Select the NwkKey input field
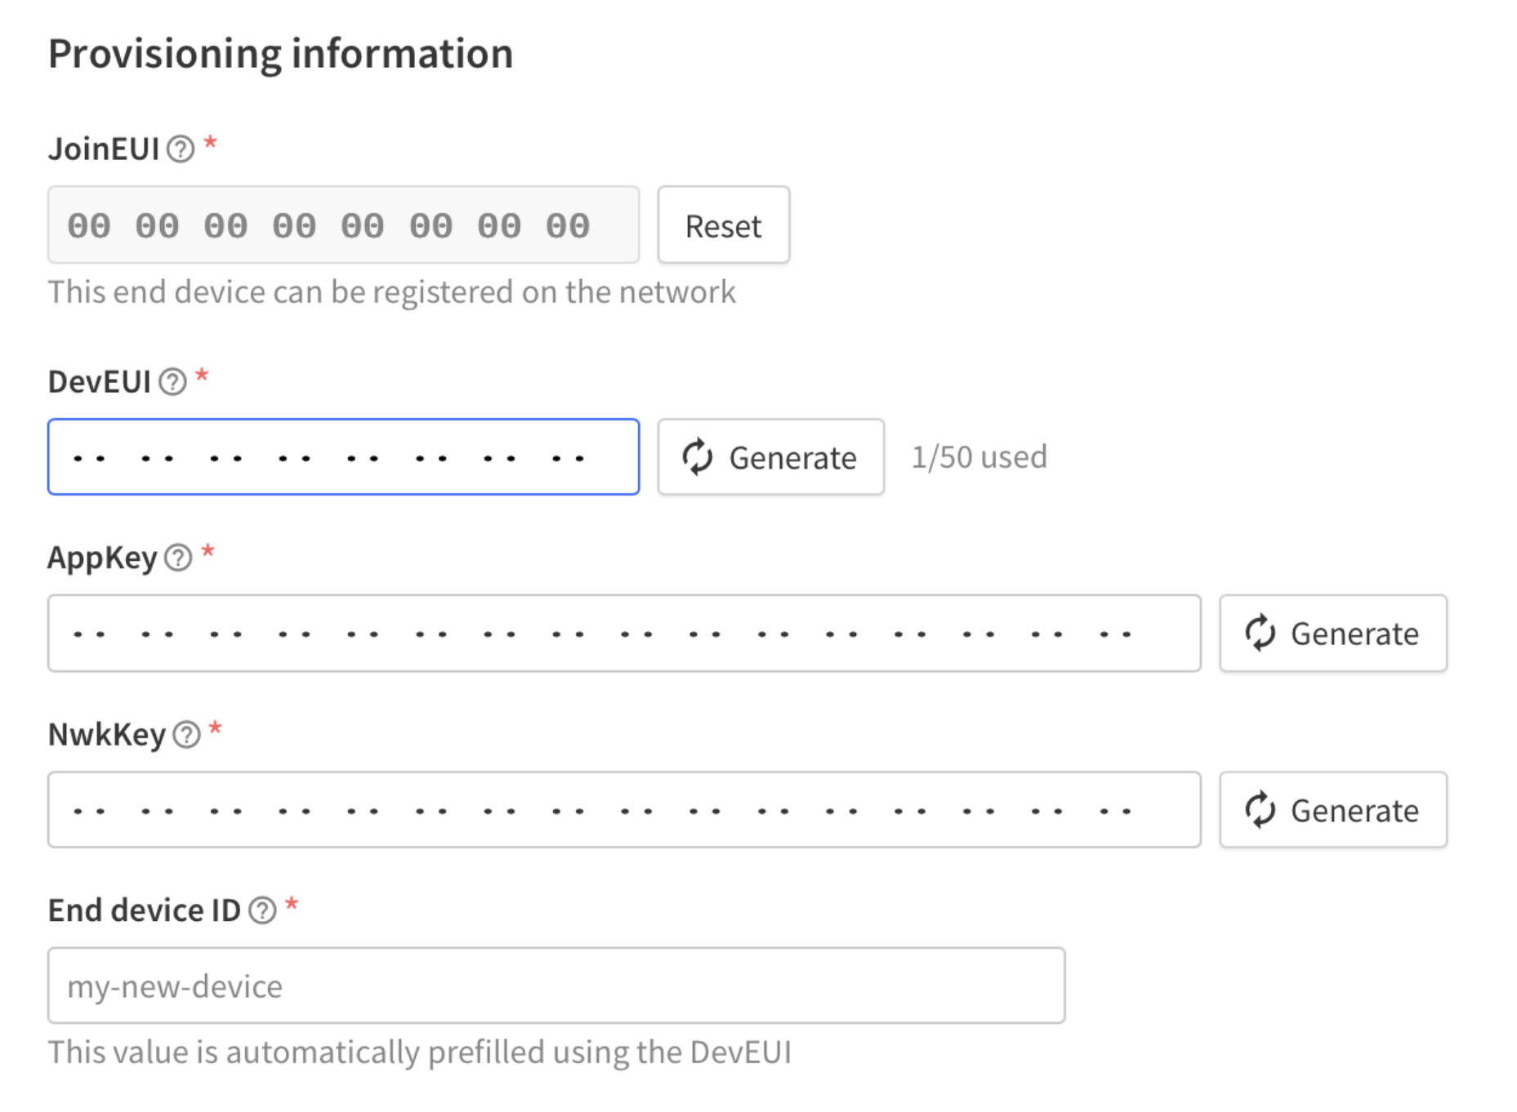Image resolution: width=1517 pixels, height=1112 pixels. (x=624, y=810)
